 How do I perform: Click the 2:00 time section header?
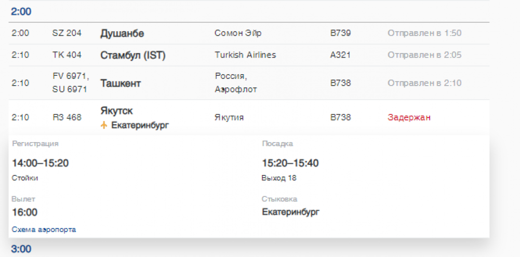point(21,11)
